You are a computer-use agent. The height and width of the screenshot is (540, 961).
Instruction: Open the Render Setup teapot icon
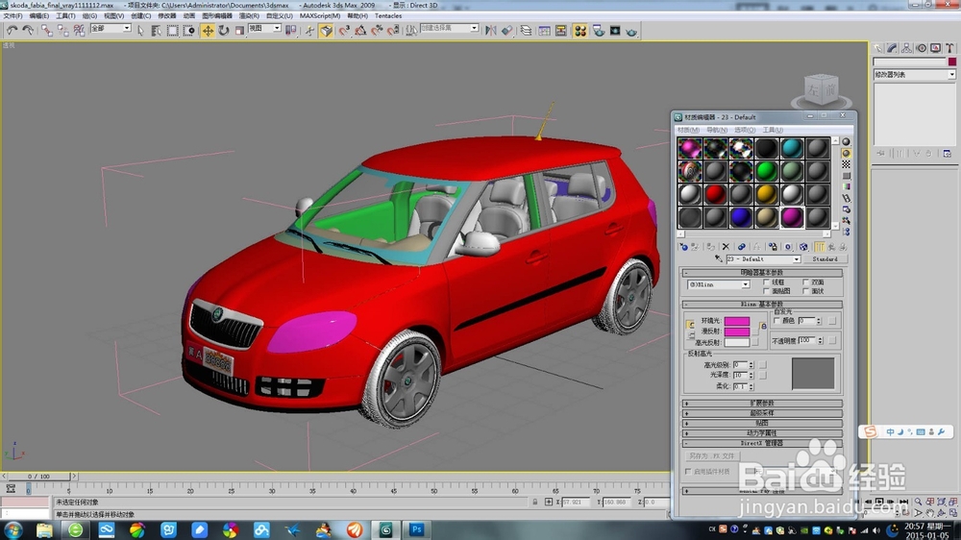click(598, 31)
